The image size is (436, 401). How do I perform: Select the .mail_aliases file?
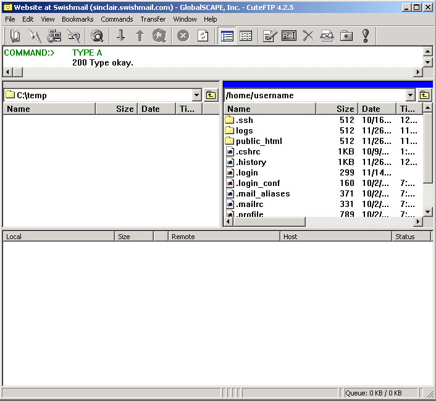(262, 193)
